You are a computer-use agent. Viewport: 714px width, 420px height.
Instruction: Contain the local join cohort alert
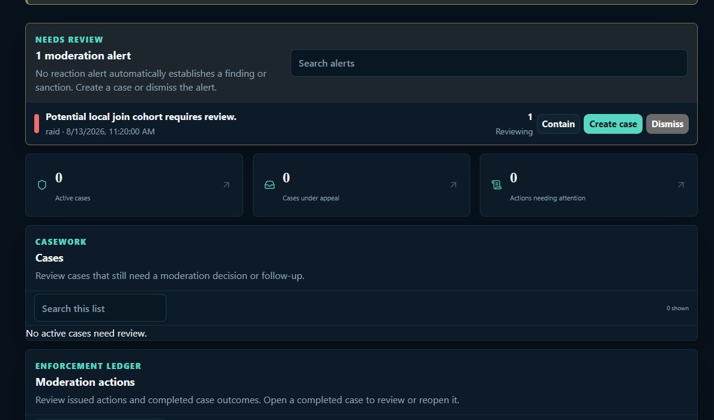pyautogui.click(x=558, y=124)
